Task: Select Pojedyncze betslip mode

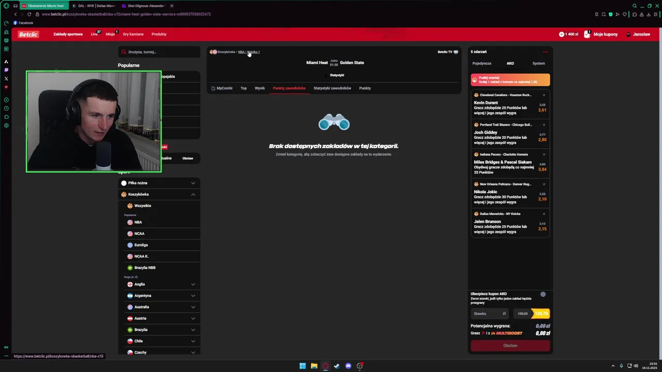Action: (x=482, y=64)
